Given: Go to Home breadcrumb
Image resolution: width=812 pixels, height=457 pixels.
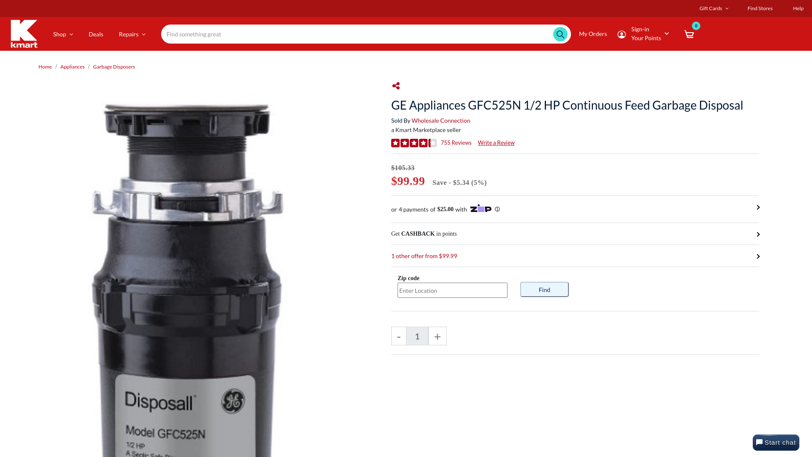Looking at the screenshot, I should (45, 67).
